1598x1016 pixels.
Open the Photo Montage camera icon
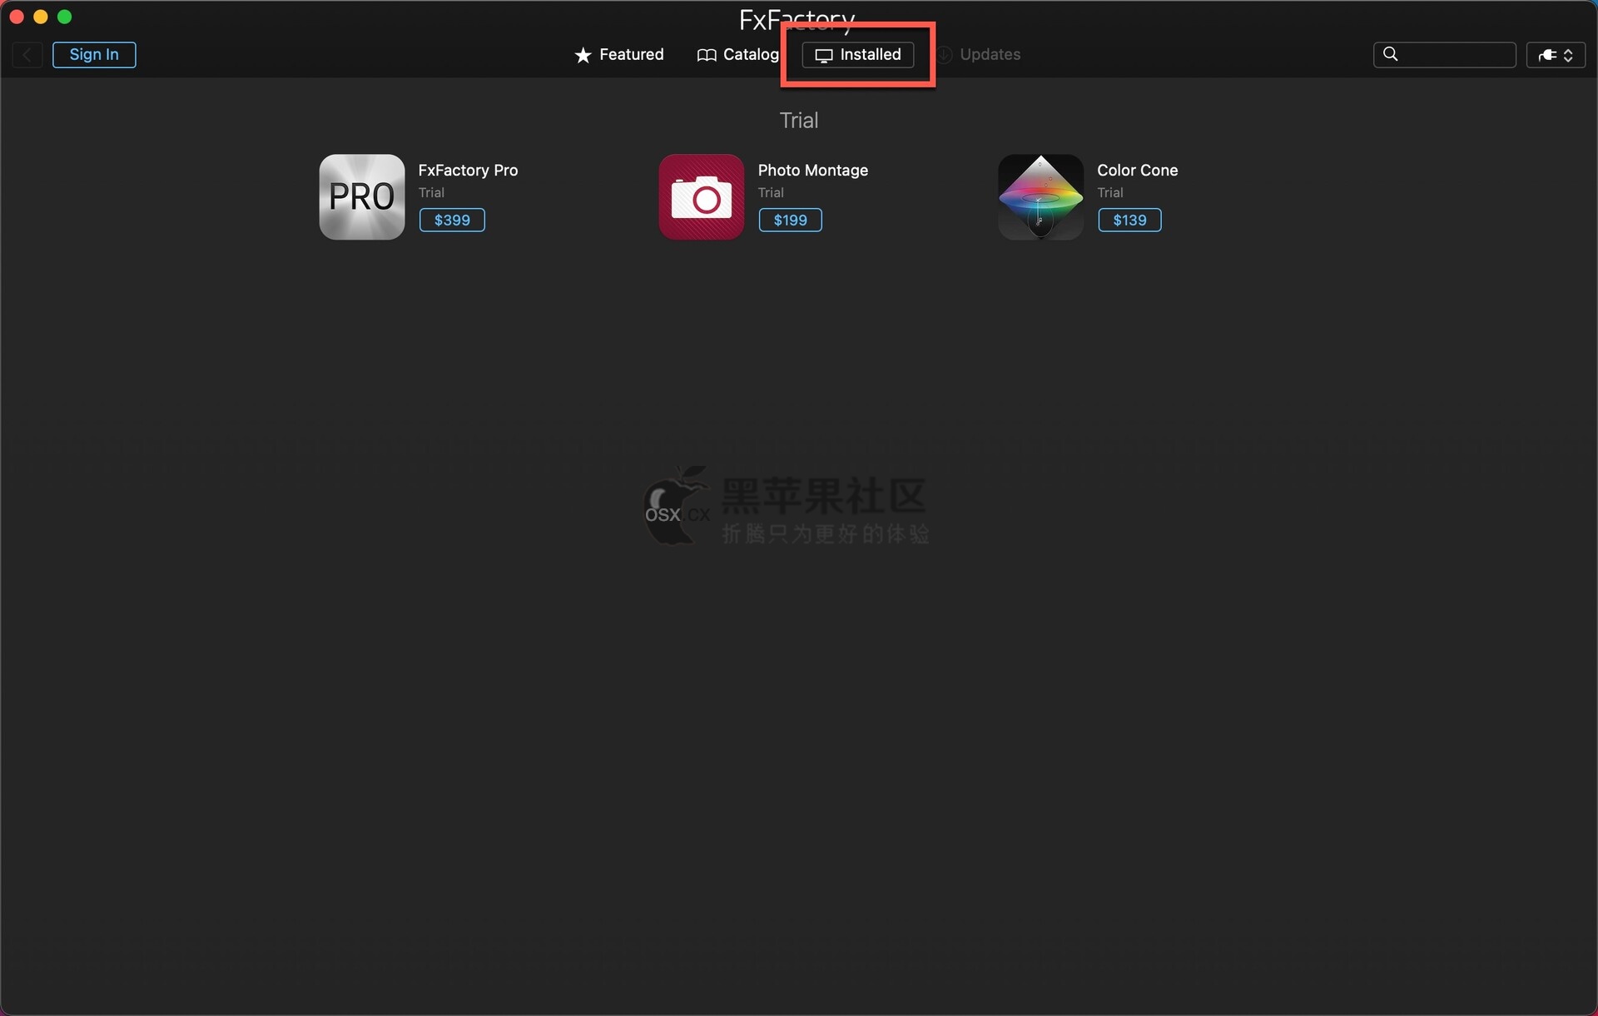coord(702,197)
